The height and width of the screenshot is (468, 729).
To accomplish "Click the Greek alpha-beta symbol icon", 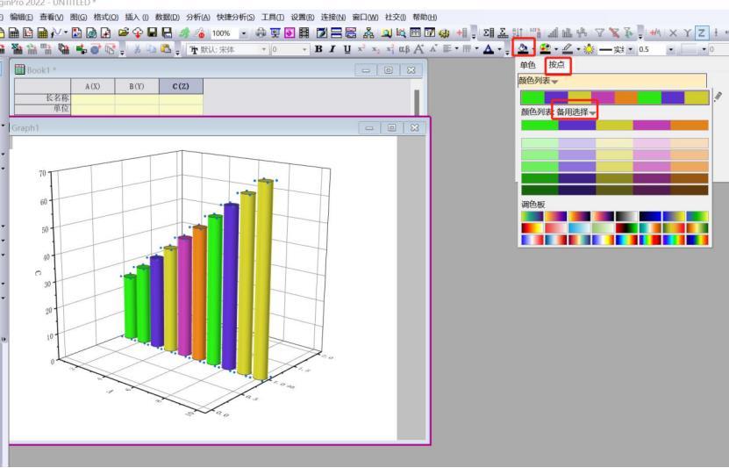I will (404, 49).
